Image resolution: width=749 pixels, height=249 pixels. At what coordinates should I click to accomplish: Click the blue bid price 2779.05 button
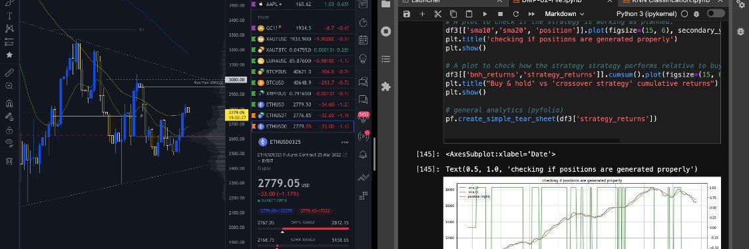tap(276, 210)
